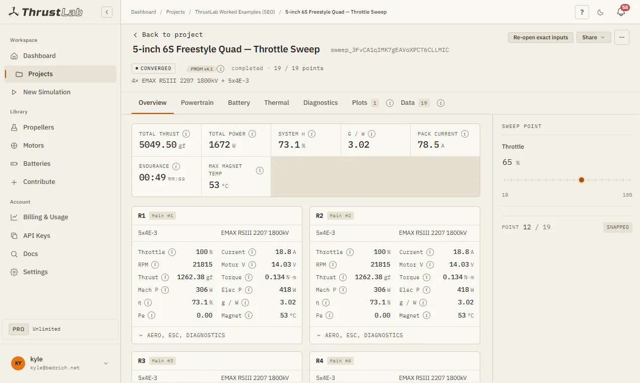Click the Throttle slider handle at 65%

582,180
